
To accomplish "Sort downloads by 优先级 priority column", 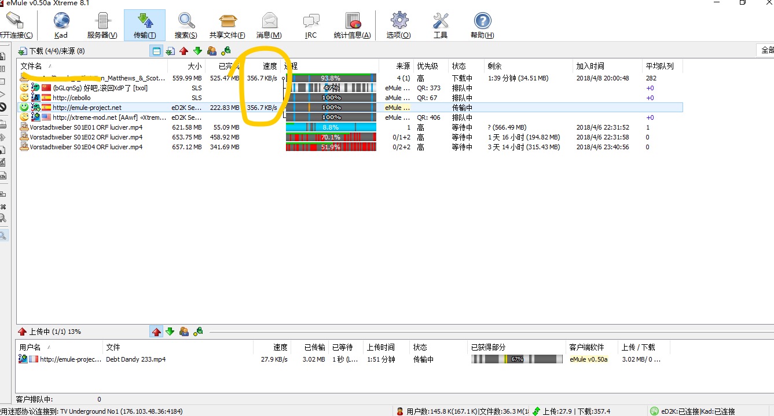I will tap(431, 67).
